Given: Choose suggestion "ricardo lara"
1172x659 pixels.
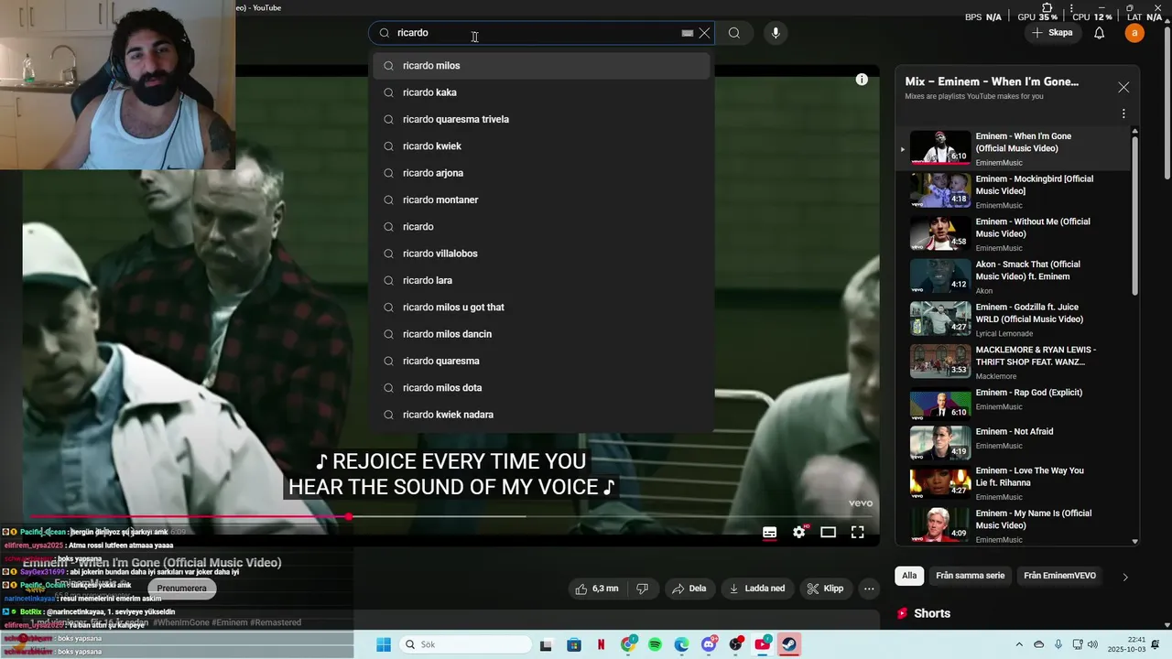Looking at the screenshot, I should [541, 280].
